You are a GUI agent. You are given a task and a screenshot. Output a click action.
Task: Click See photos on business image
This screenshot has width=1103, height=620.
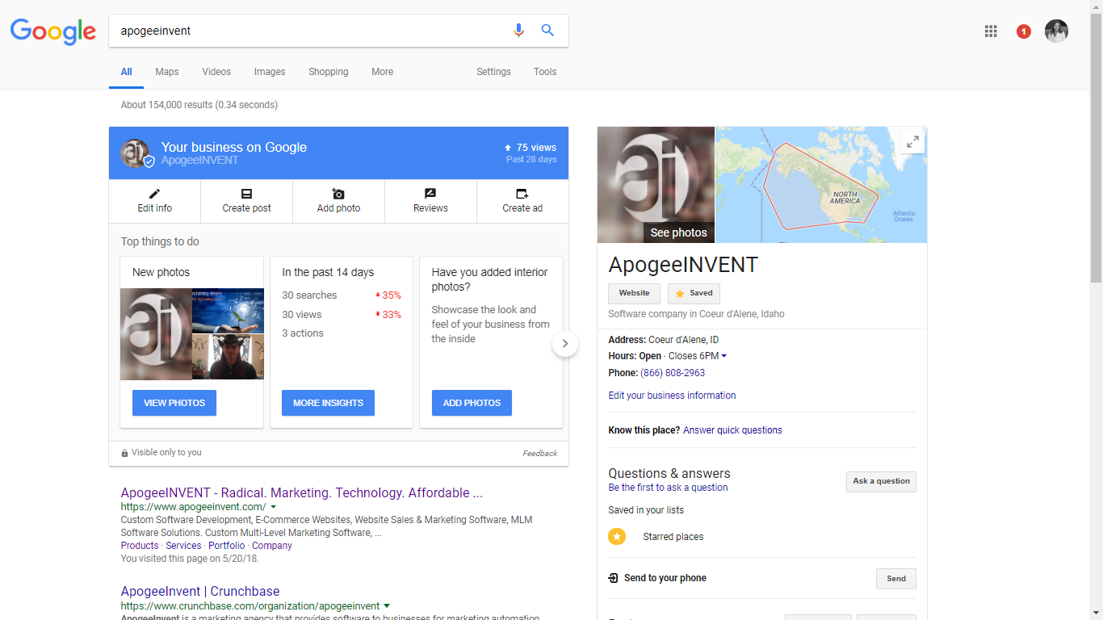tap(678, 232)
